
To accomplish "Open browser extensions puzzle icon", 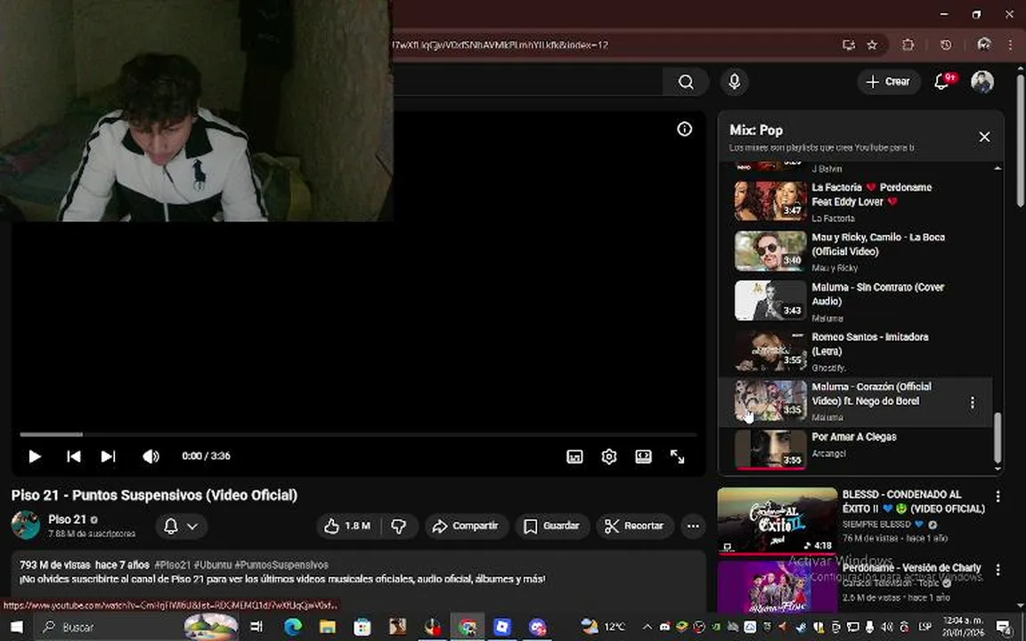I will click(908, 45).
